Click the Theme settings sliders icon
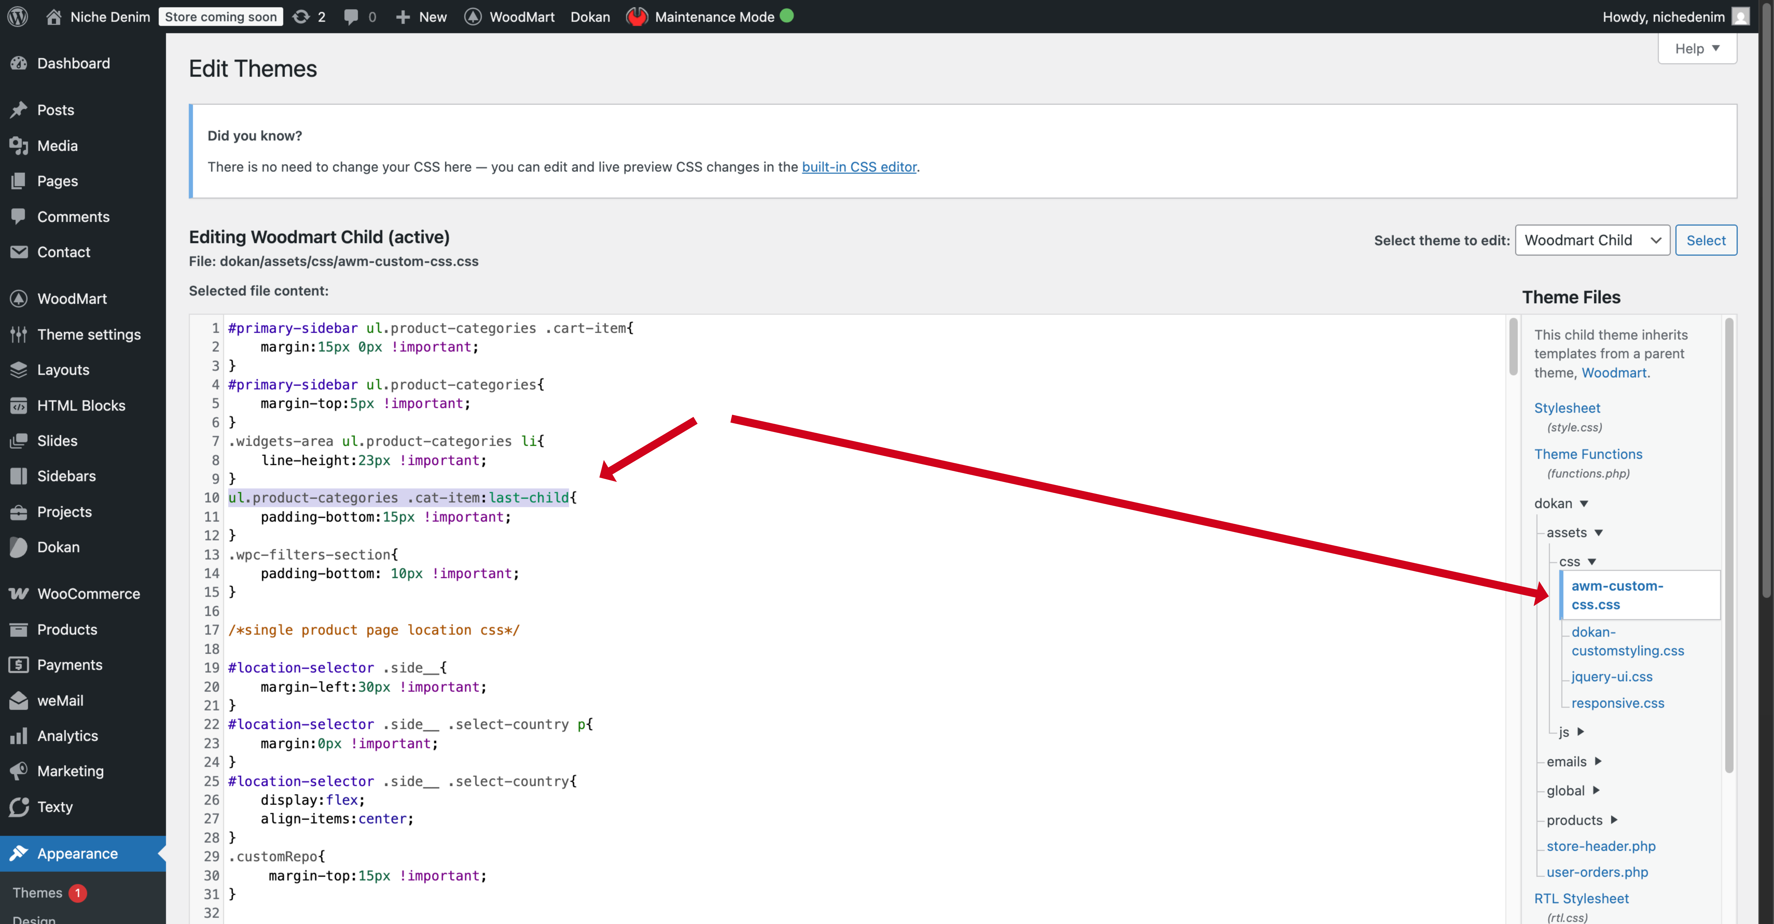Viewport: 1774px width, 924px height. (x=19, y=335)
